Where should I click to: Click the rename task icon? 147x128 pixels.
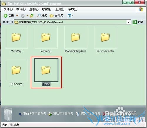pos(20,114)
